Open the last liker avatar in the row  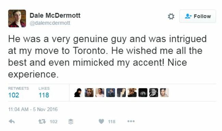coord(164,93)
